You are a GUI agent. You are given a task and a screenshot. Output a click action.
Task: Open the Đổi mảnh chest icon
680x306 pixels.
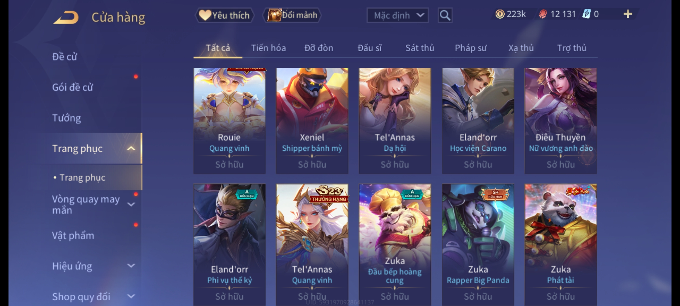click(274, 15)
